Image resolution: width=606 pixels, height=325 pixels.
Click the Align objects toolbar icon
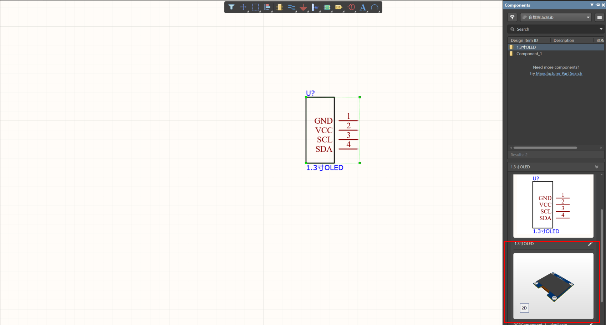[268, 7]
